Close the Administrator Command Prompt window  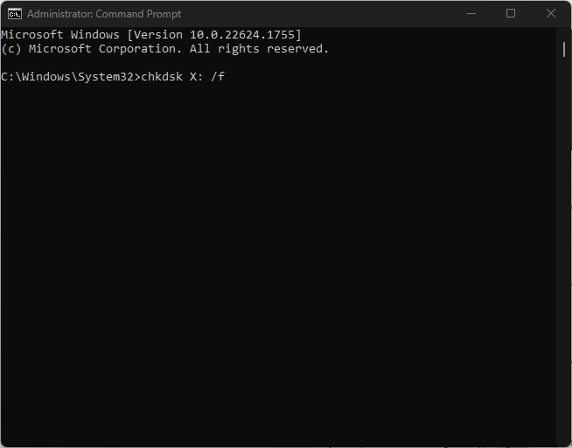point(551,14)
